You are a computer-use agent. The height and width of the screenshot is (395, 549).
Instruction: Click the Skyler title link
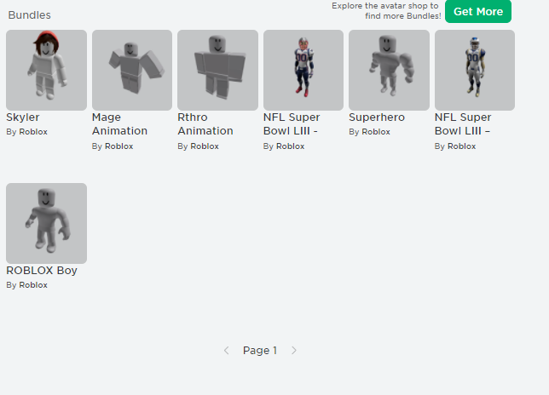tap(23, 117)
